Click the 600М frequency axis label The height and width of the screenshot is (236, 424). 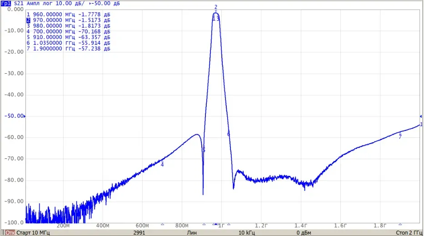pyautogui.click(x=142, y=226)
